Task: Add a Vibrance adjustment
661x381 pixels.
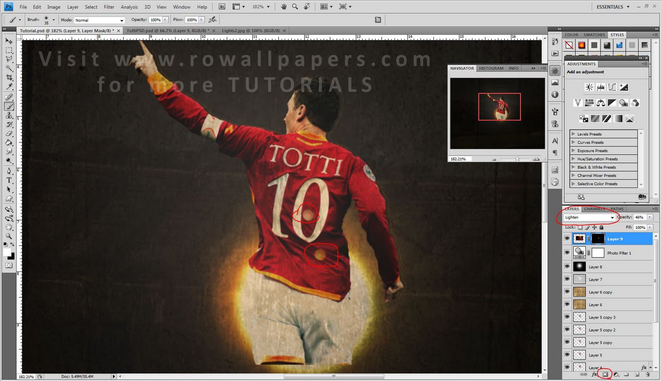Action: click(578, 102)
